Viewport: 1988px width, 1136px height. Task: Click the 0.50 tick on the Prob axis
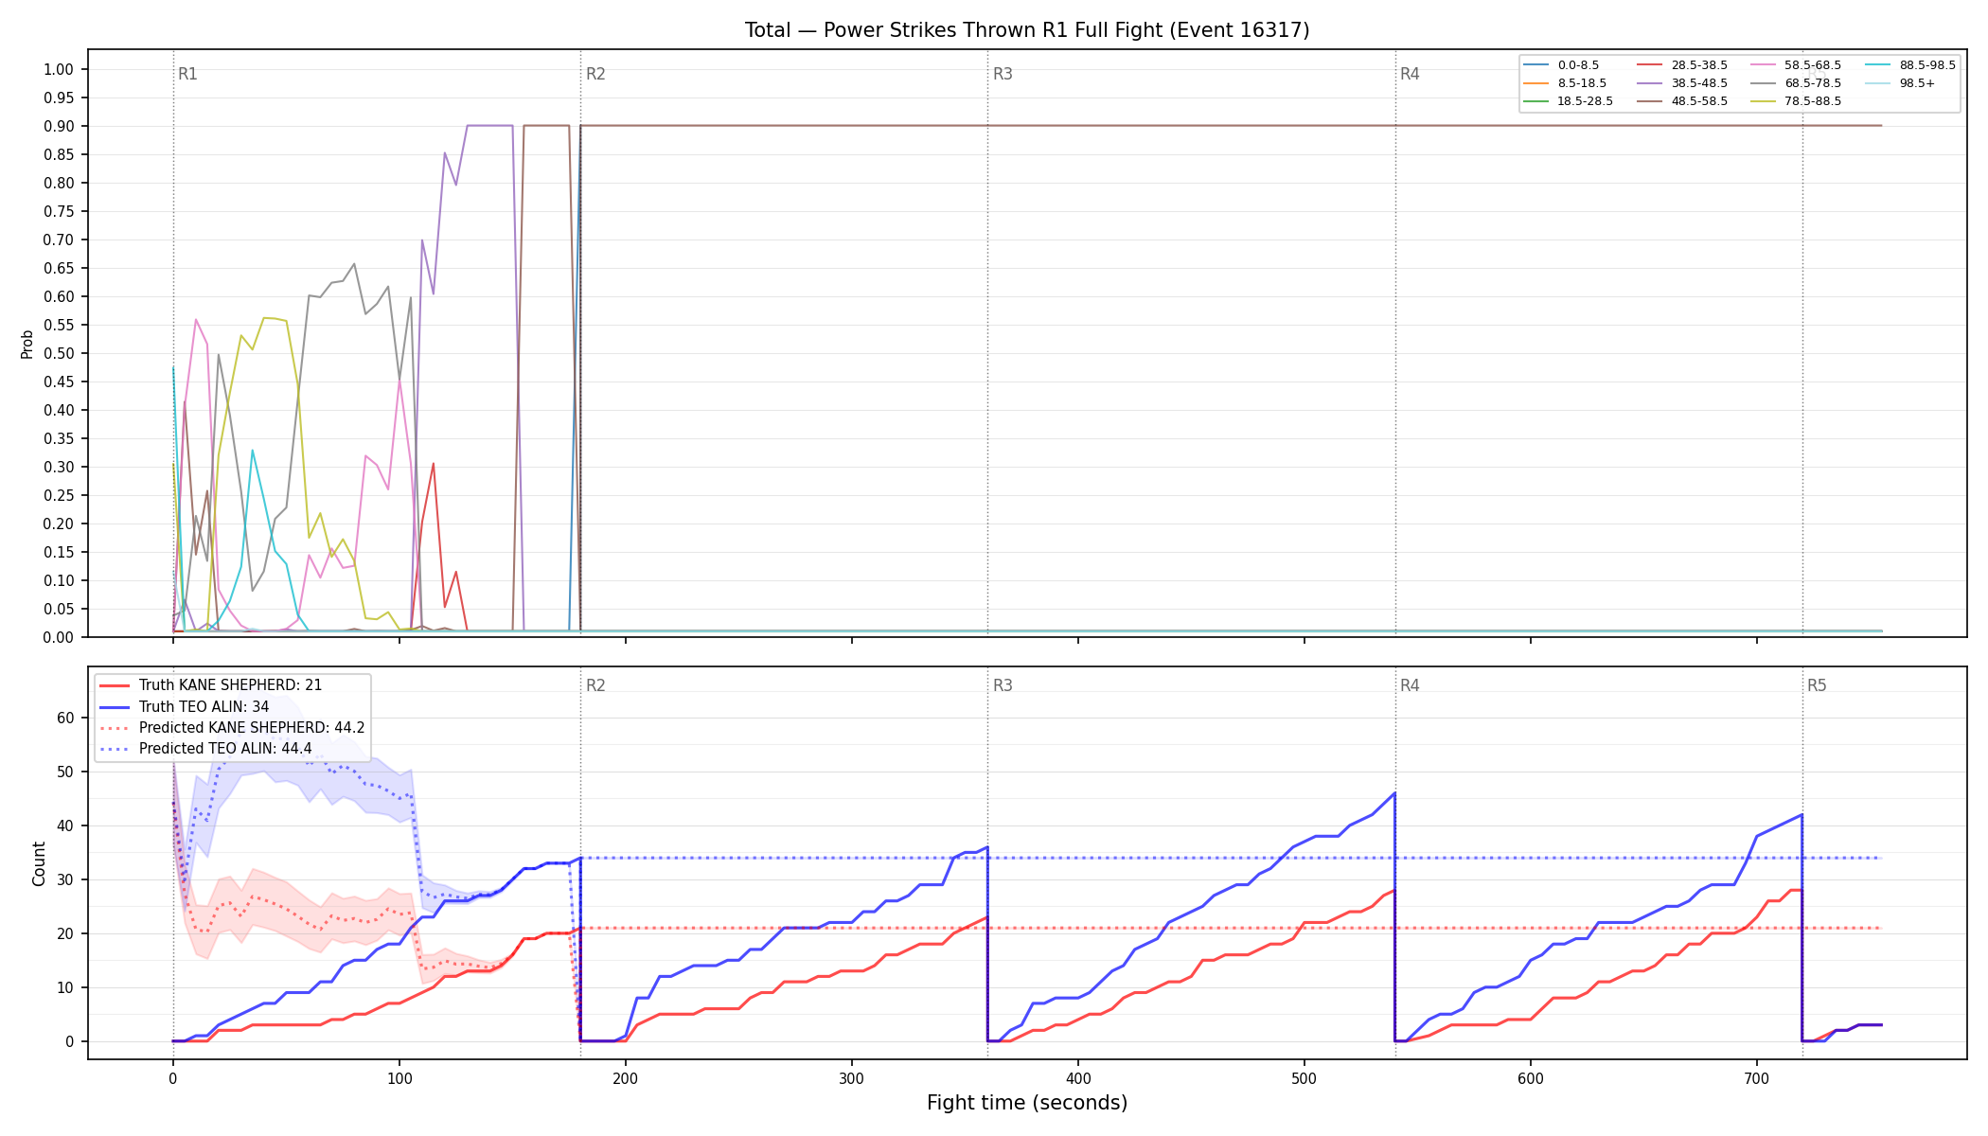point(59,353)
